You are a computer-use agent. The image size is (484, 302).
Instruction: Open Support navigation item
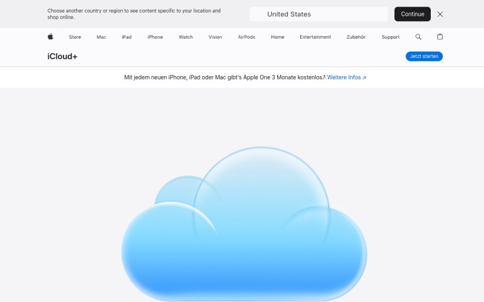point(390,37)
